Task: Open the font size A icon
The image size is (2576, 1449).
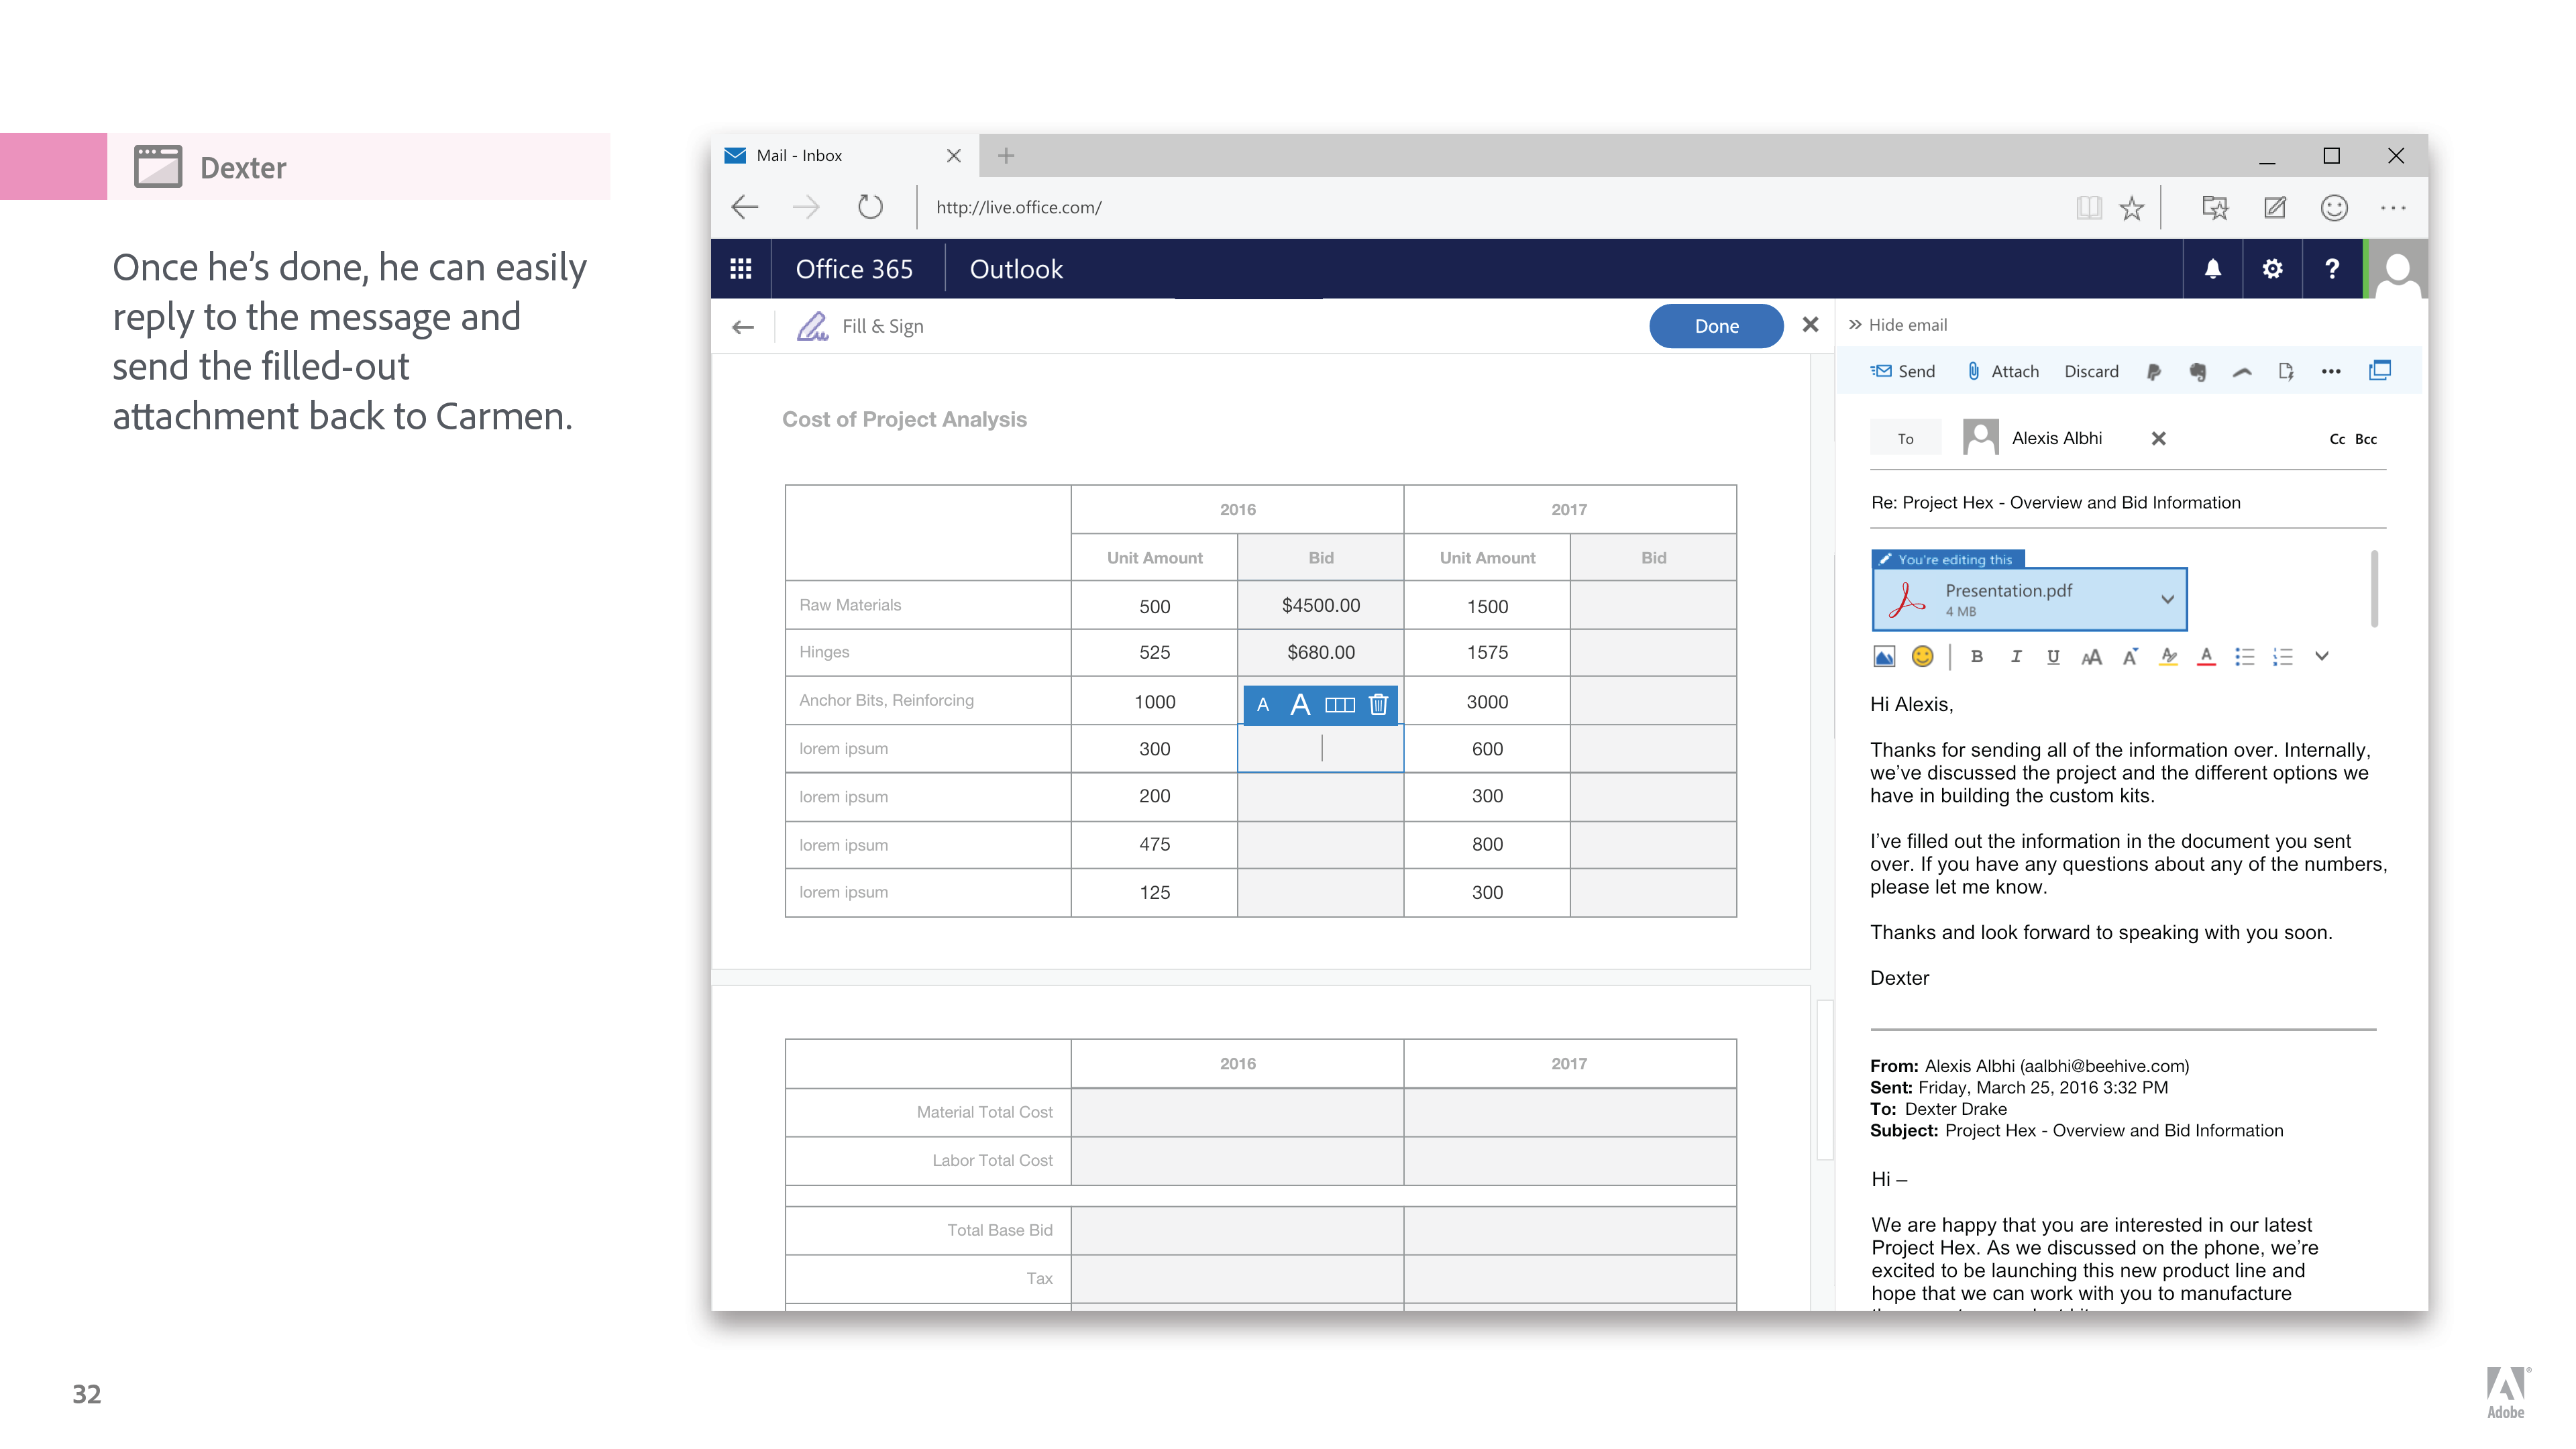Action: click(x=2130, y=657)
